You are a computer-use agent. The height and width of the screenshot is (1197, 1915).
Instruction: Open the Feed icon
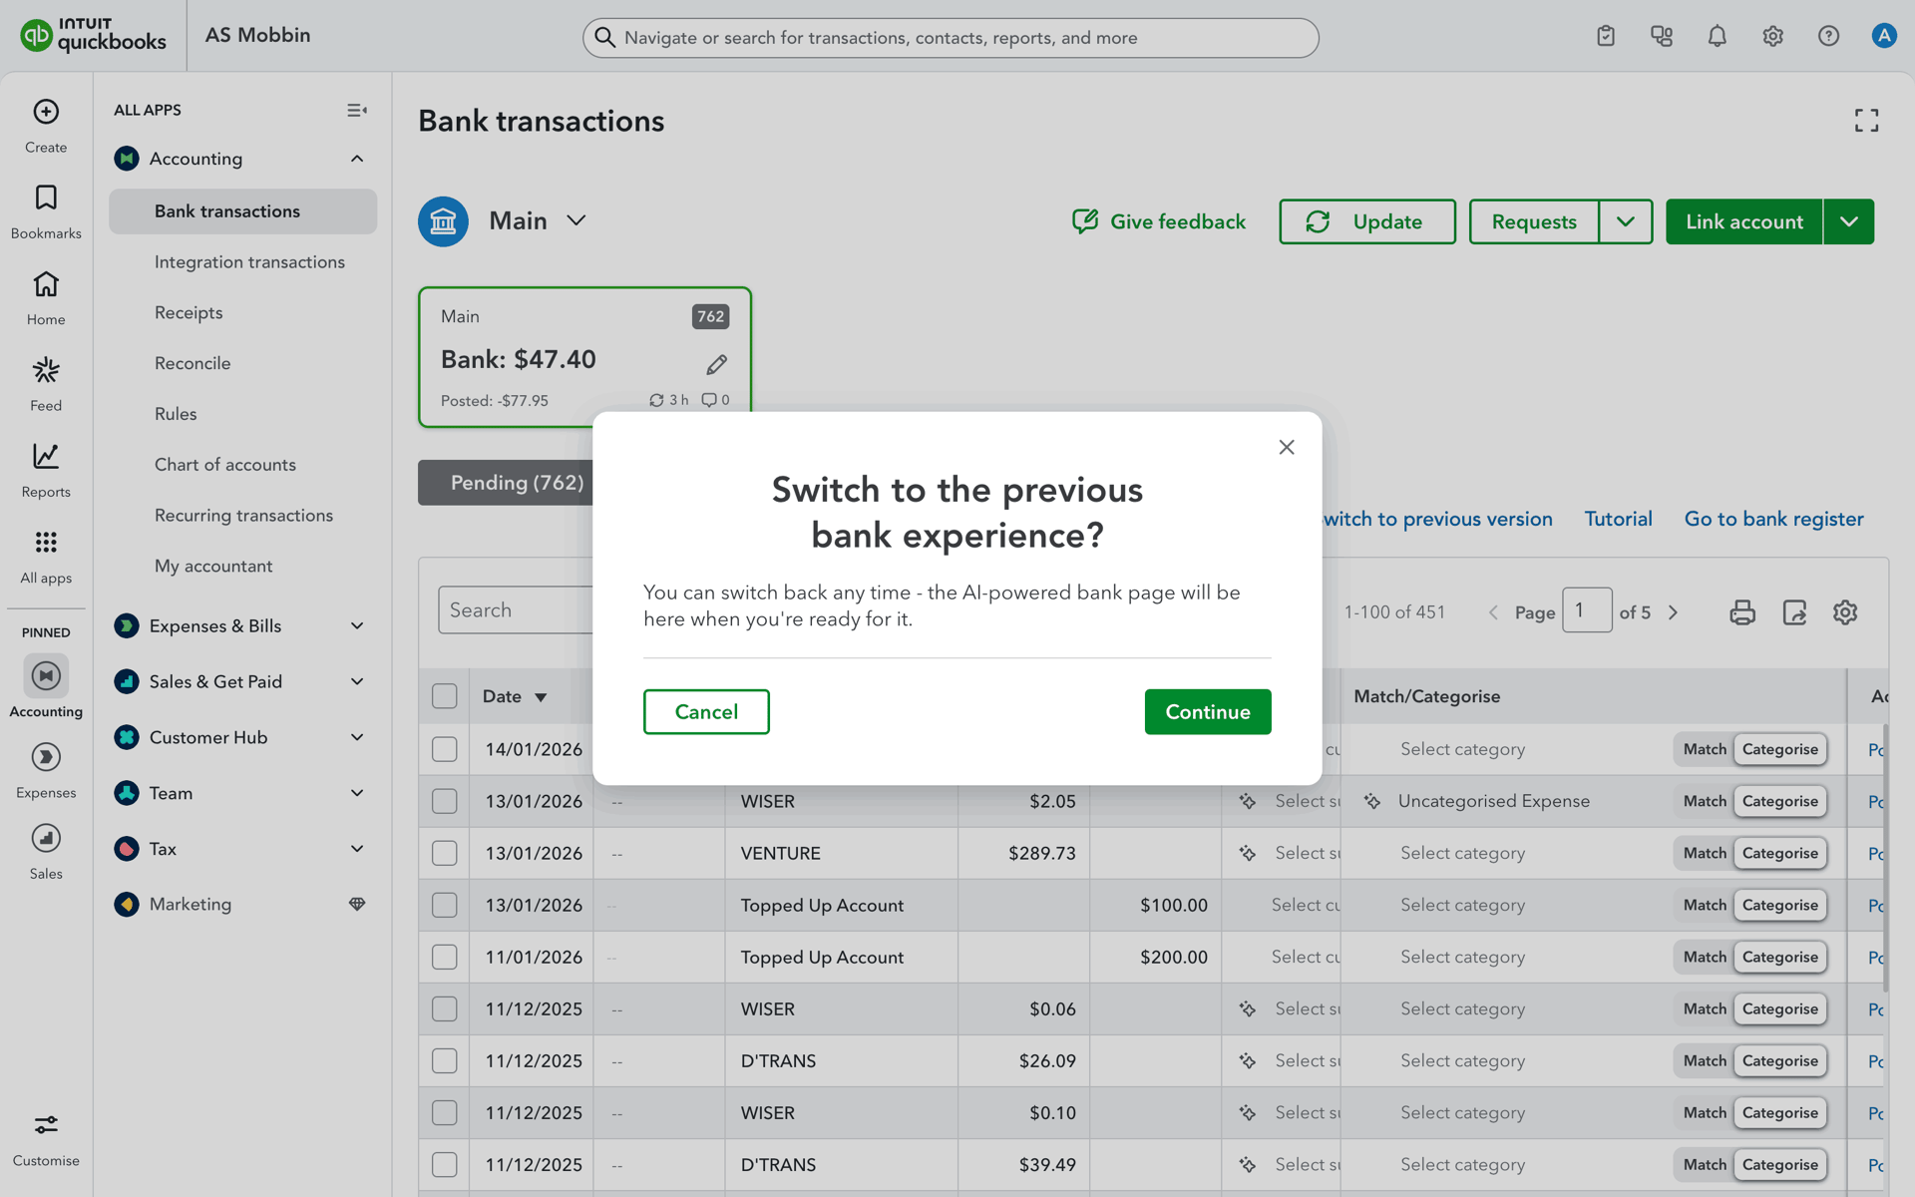(x=46, y=370)
